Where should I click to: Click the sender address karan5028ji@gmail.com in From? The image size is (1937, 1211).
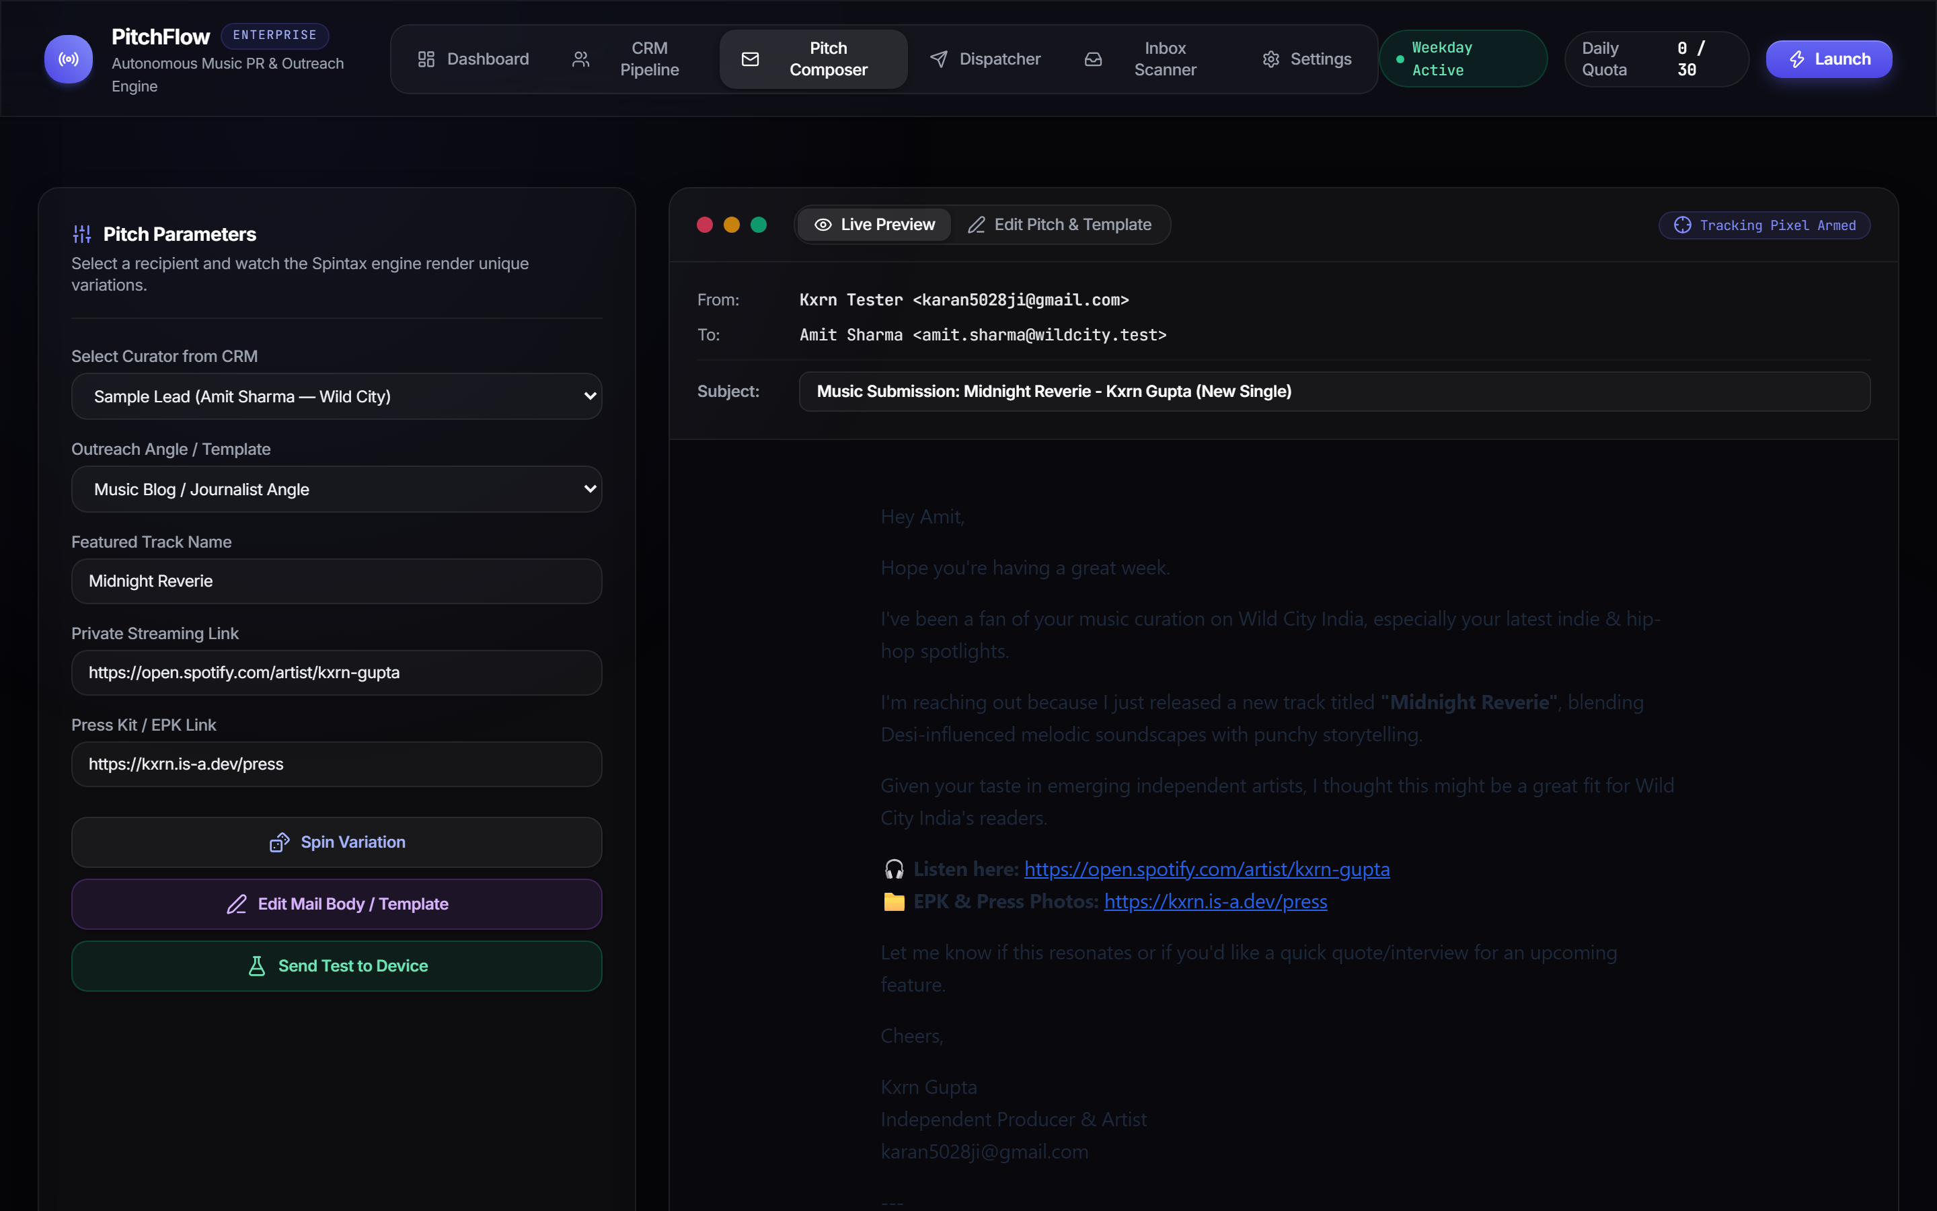click(x=1020, y=300)
